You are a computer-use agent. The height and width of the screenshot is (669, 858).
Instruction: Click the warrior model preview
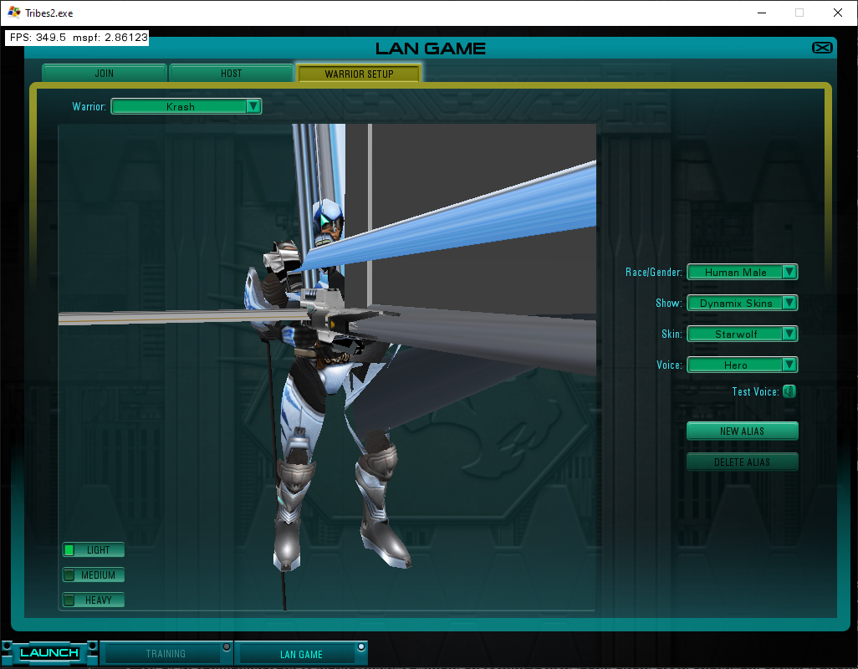click(x=327, y=367)
